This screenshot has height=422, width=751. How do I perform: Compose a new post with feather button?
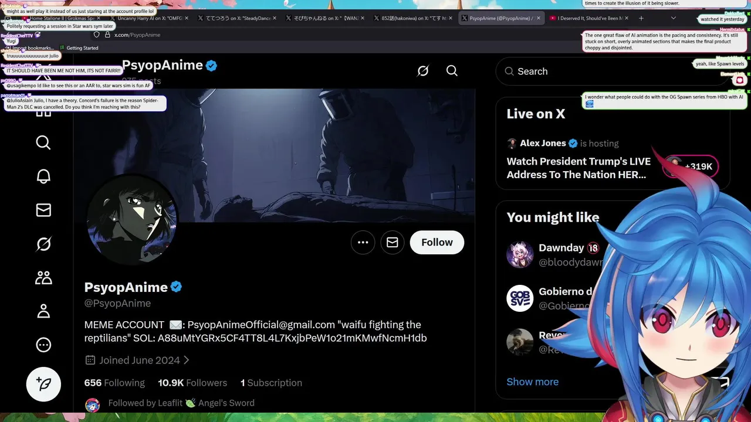(x=43, y=384)
